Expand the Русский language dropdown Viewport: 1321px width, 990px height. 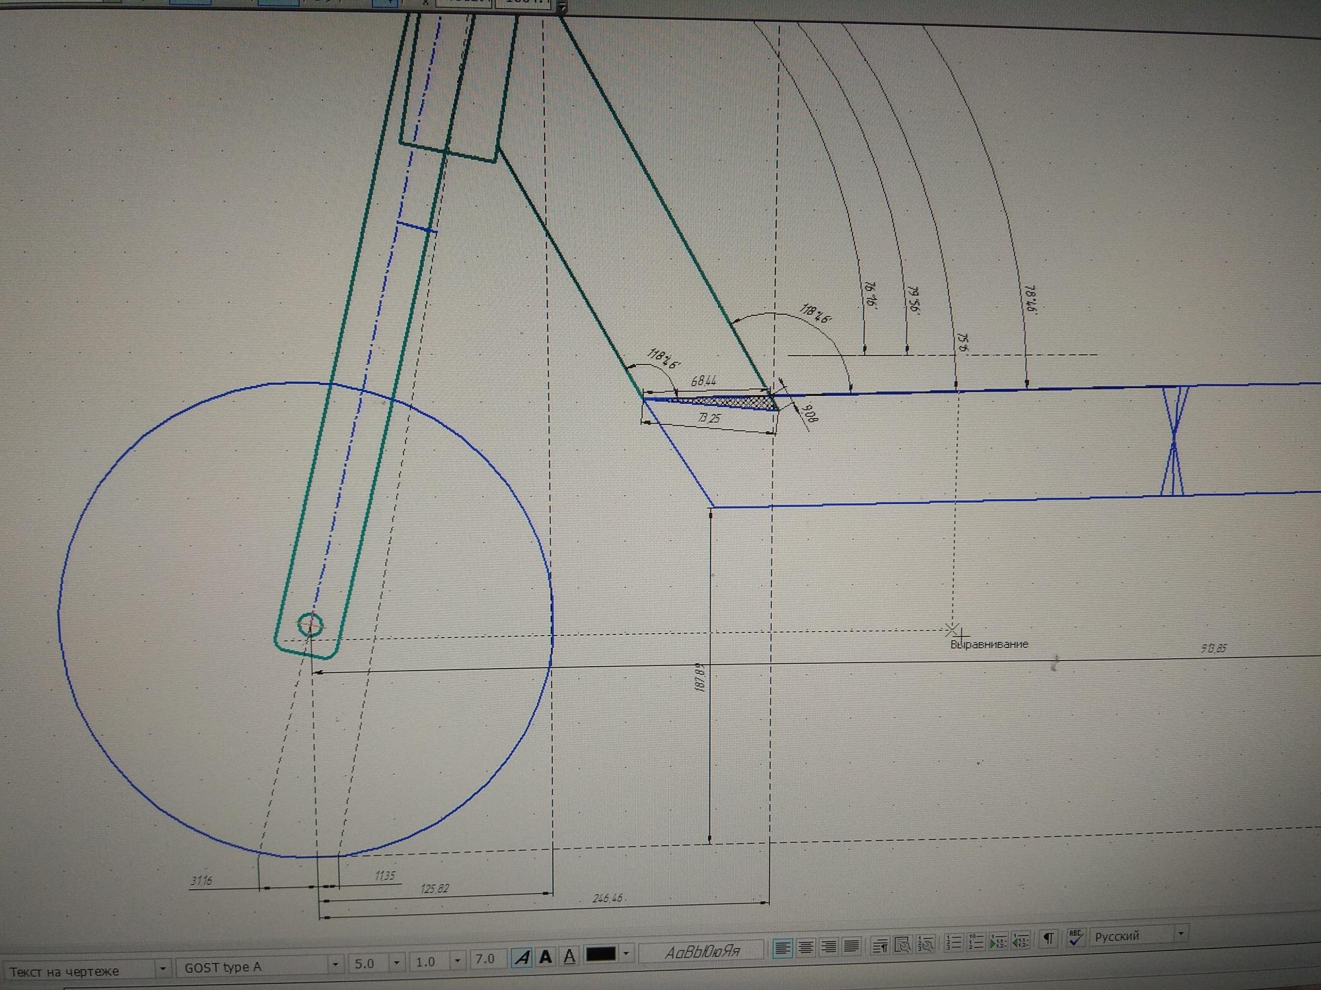coord(1180,933)
